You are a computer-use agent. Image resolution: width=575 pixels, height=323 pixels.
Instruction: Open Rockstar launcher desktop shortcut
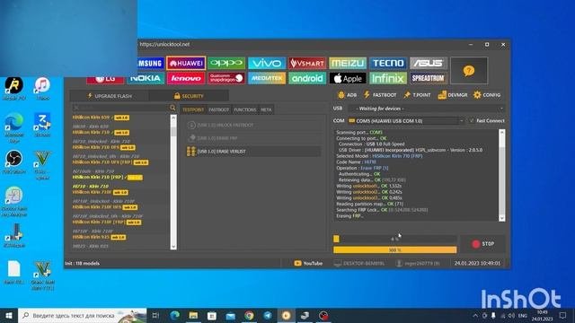(14, 89)
